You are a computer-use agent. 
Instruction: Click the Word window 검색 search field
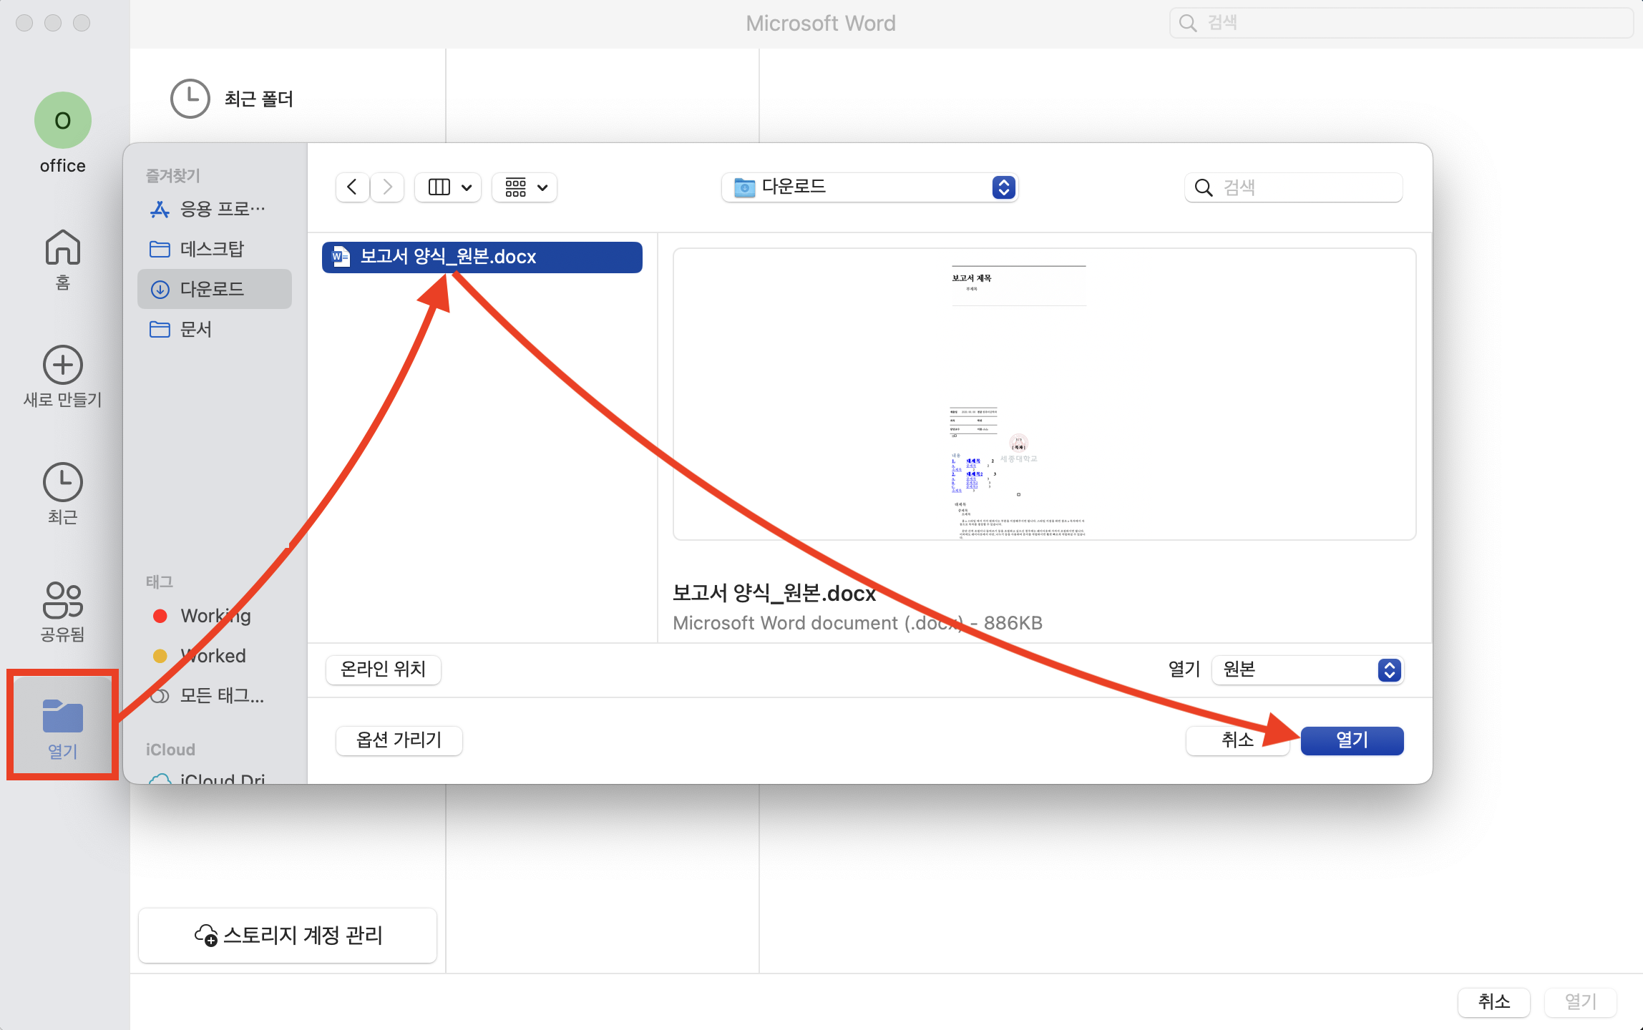[x=1401, y=23]
